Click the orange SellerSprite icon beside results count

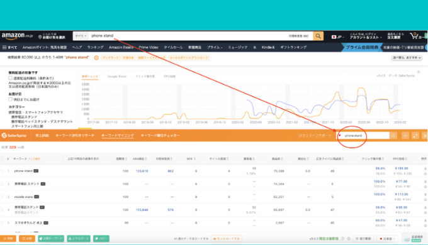point(96,58)
